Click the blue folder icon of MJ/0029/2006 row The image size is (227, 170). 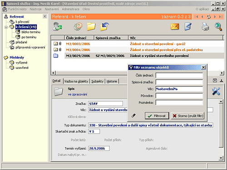tap(56, 56)
